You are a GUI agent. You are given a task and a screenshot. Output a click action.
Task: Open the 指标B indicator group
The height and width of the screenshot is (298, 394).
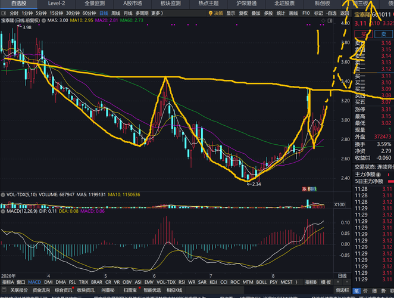(311, 282)
